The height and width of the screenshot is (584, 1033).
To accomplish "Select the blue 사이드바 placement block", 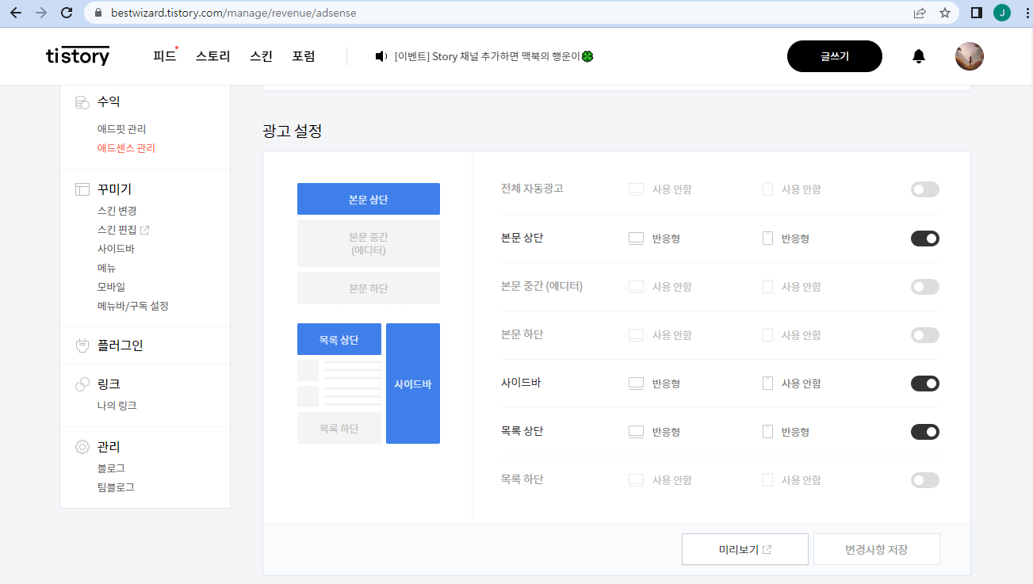I will pos(412,383).
